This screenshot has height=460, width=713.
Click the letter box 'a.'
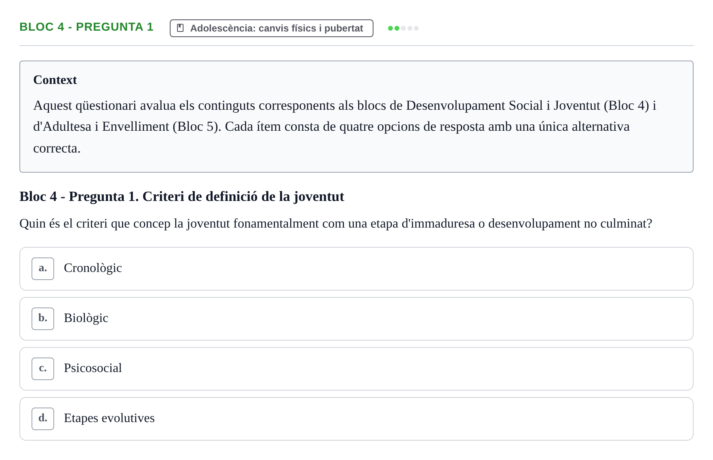coord(43,269)
